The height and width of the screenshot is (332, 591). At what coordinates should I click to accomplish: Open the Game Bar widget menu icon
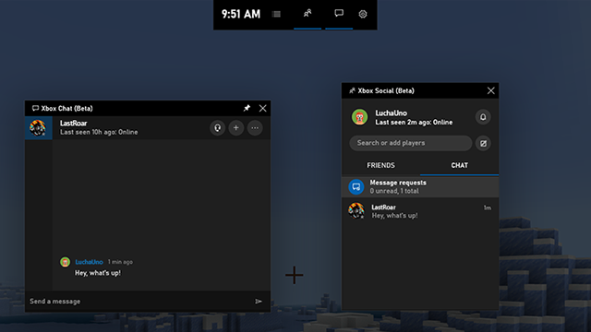click(276, 15)
